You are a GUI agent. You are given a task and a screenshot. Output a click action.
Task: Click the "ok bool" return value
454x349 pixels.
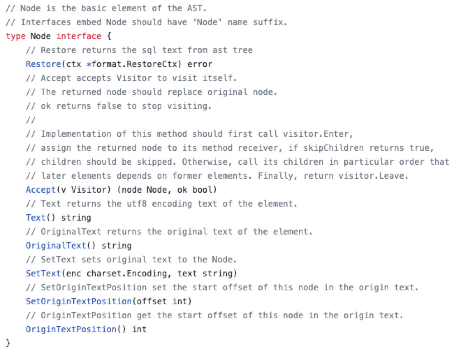[x=195, y=190]
